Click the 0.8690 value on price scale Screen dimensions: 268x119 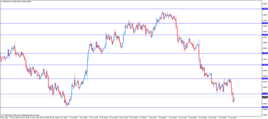pos(265,43)
